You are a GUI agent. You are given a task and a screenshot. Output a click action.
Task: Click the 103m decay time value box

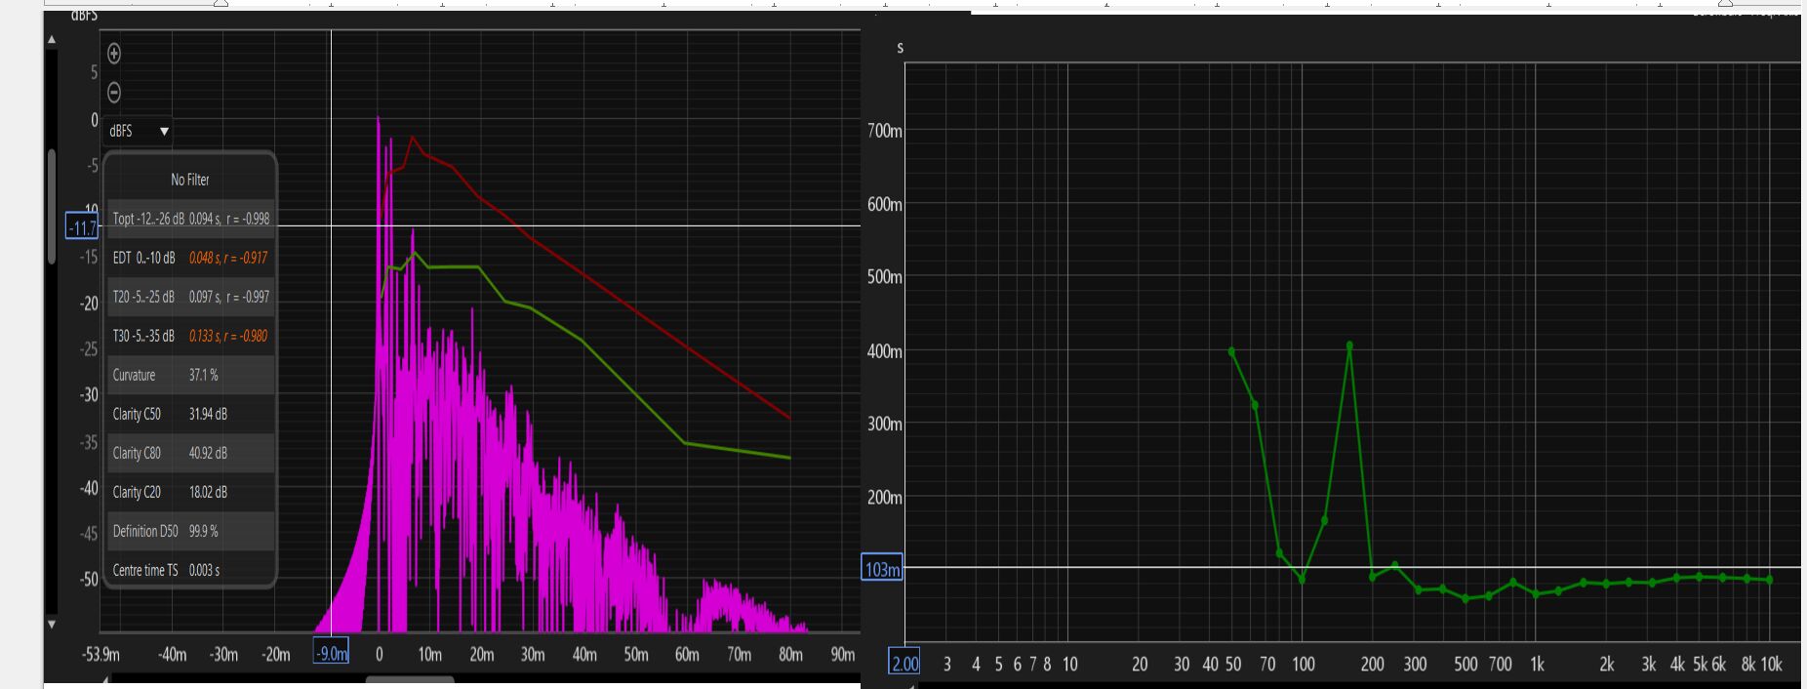tap(882, 569)
